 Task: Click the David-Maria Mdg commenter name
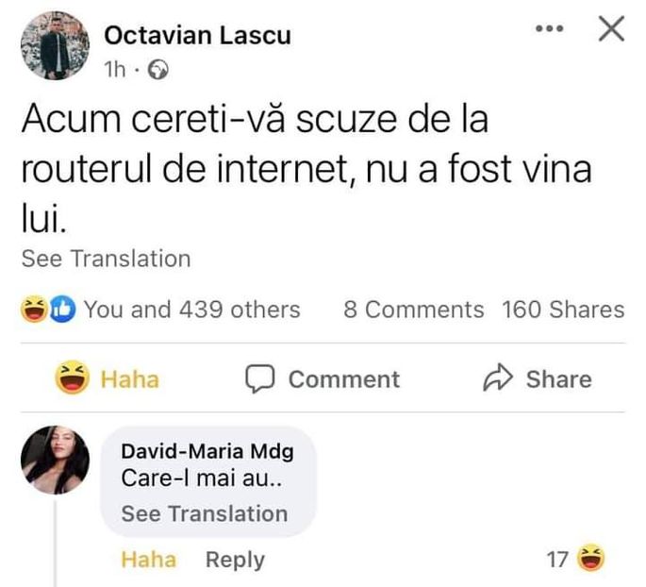[x=207, y=452]
